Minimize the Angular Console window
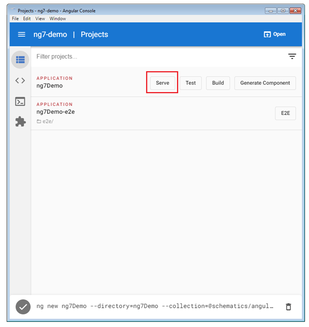 [271, 11]
